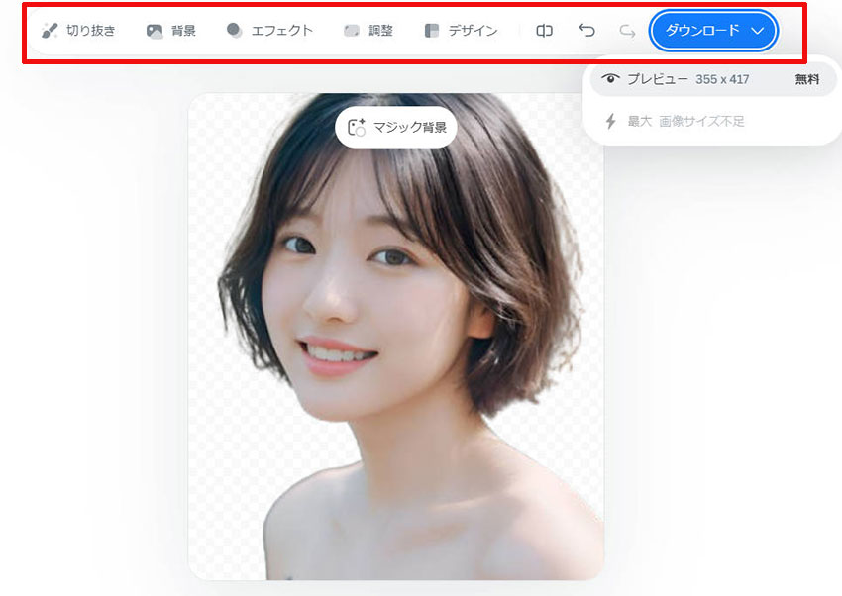Toggle the before/after compare icon
This screenshot has width=842, height=596.
pos(544,31)
